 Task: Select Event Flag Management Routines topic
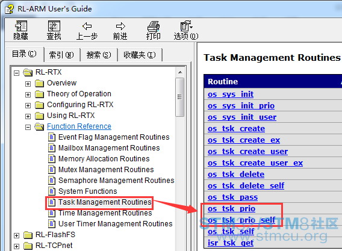click(114, 137)
